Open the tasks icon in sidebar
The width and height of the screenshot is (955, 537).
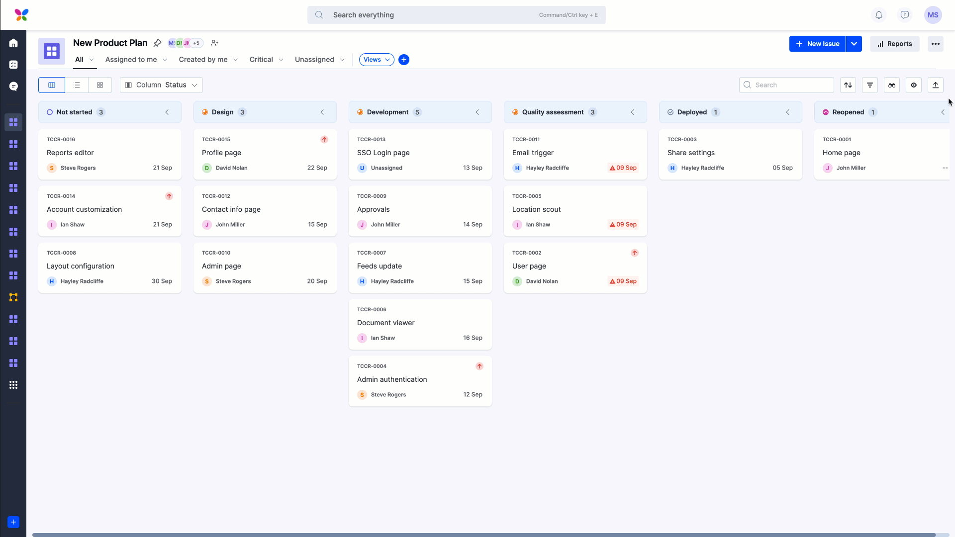coord(13,65)
